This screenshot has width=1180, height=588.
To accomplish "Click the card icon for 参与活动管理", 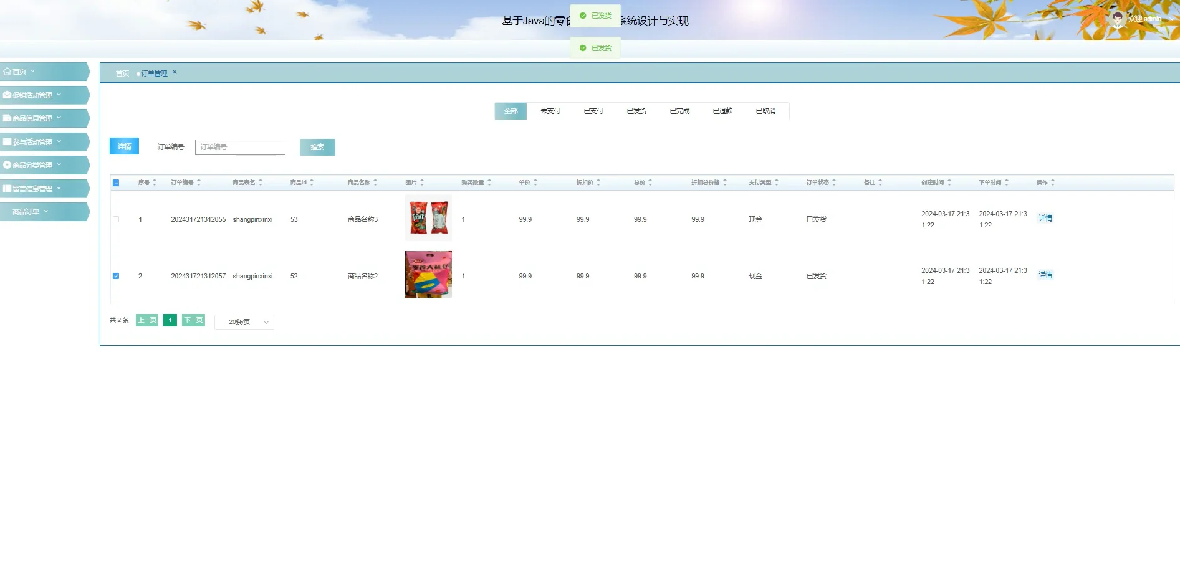I will tap(7, 142).
